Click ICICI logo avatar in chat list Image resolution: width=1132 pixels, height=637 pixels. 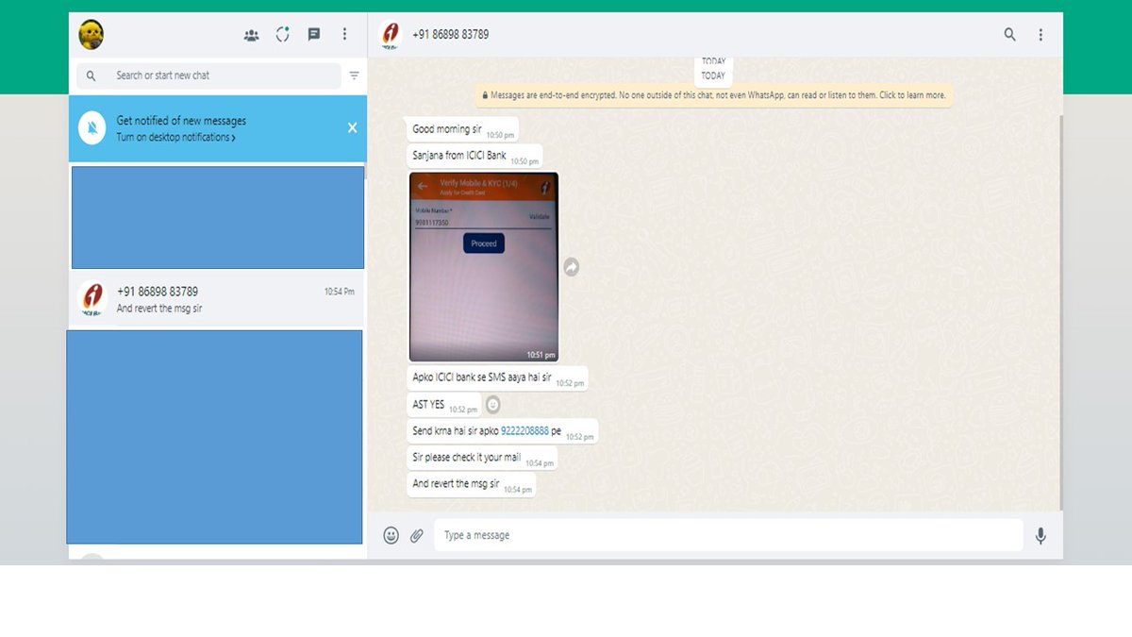coord(92,299)
